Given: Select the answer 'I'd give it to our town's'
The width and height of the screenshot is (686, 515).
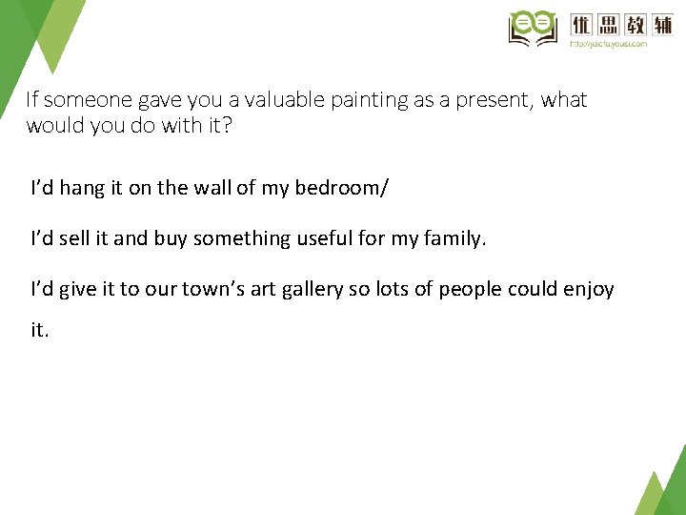Looking at the screenshot, I should pos(322,290).
